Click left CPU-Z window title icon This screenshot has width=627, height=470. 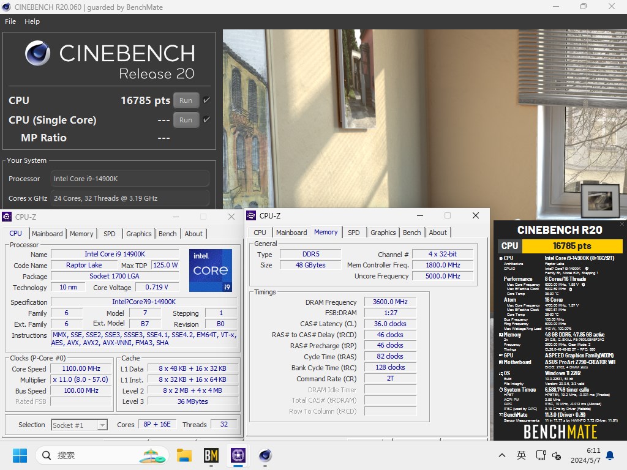point(7,217)
